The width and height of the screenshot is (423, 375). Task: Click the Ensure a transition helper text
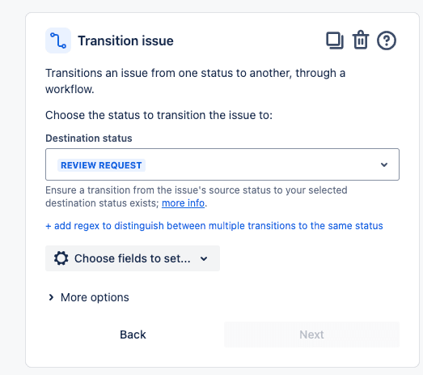pyautogui.click(x=196, y=197)
